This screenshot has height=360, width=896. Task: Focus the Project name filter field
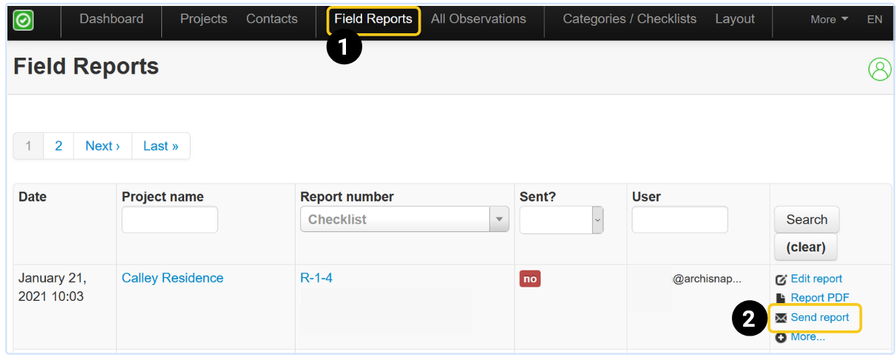[169, 220]
